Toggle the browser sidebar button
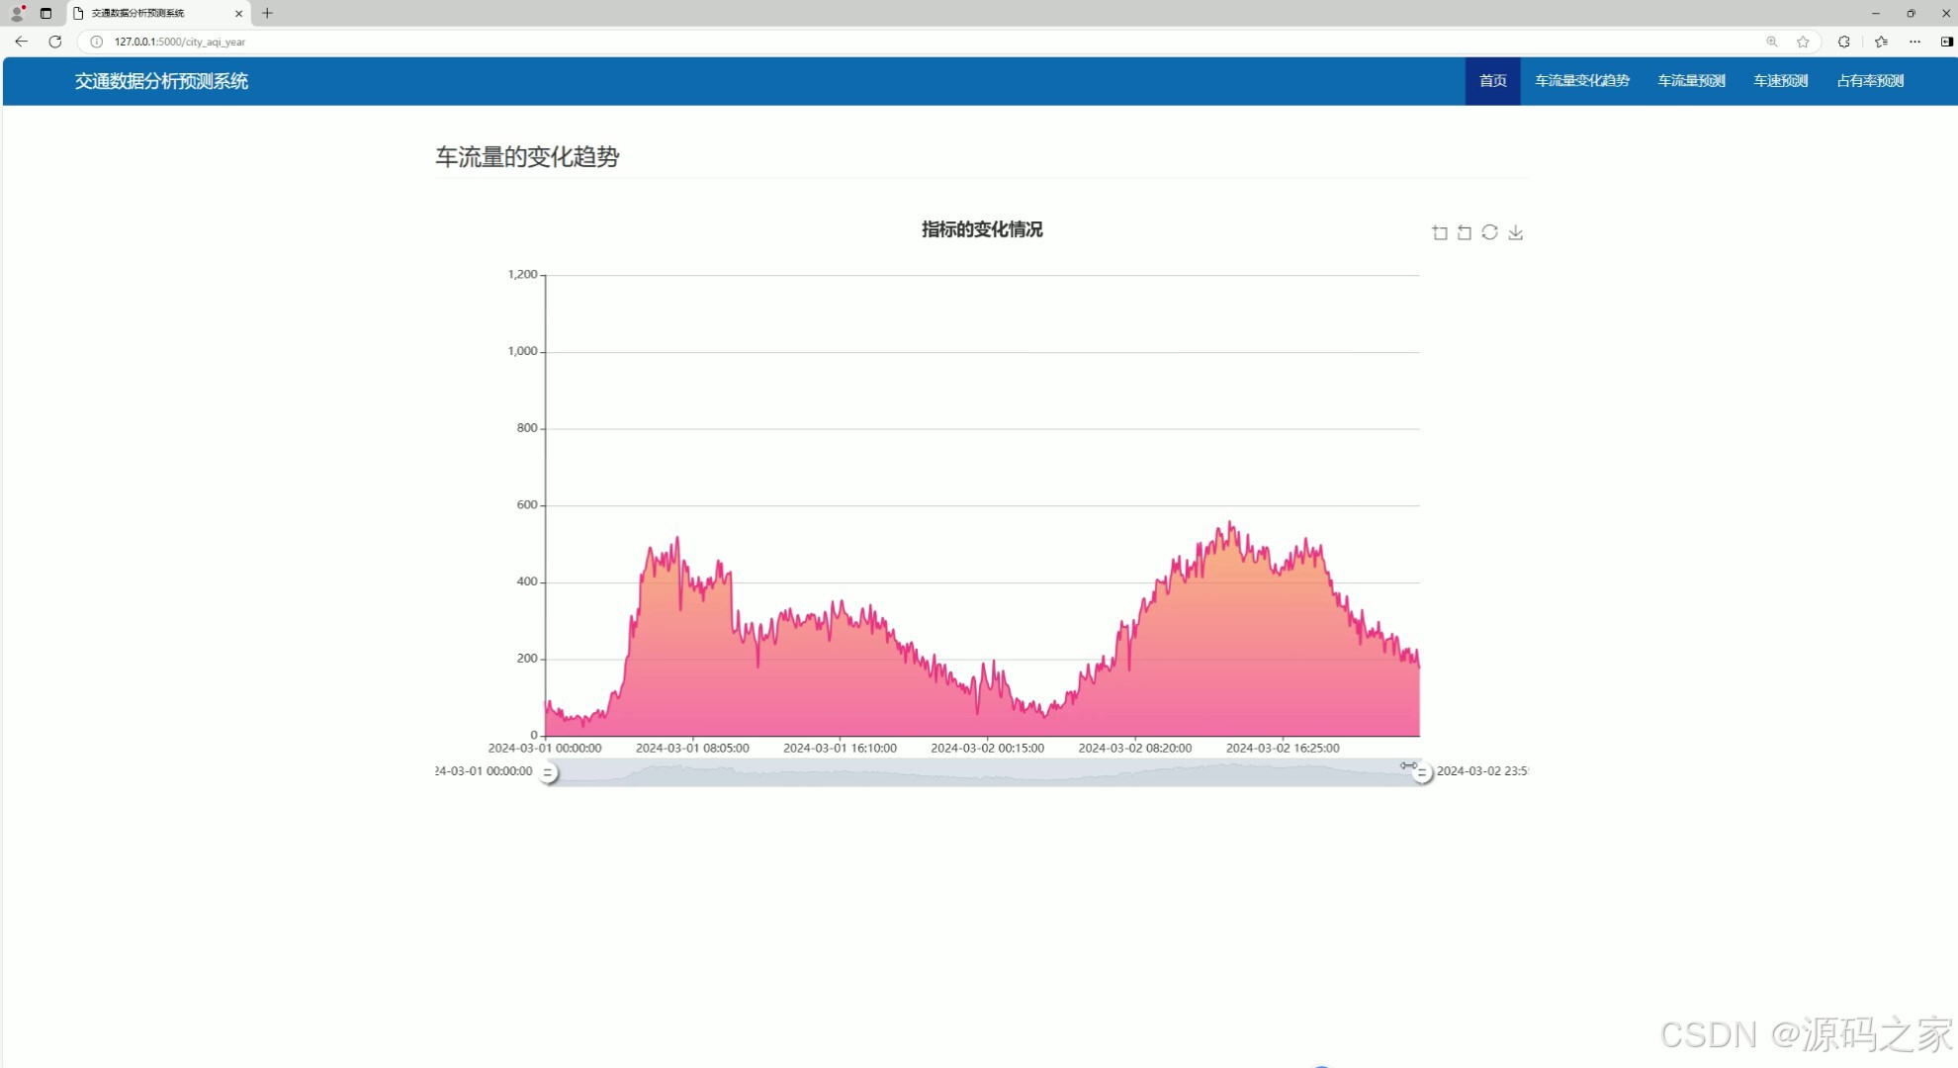 (x=1946, y=42)
